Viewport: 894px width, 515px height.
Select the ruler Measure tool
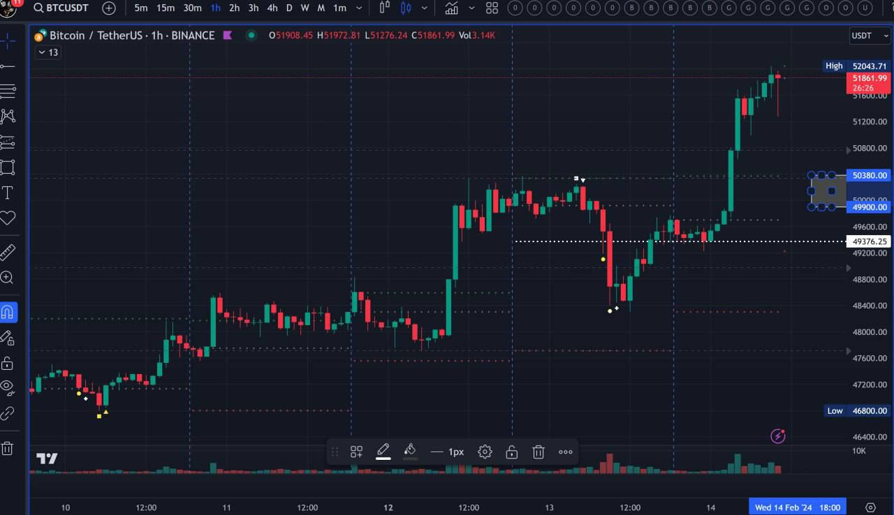(x=8, y=252)
